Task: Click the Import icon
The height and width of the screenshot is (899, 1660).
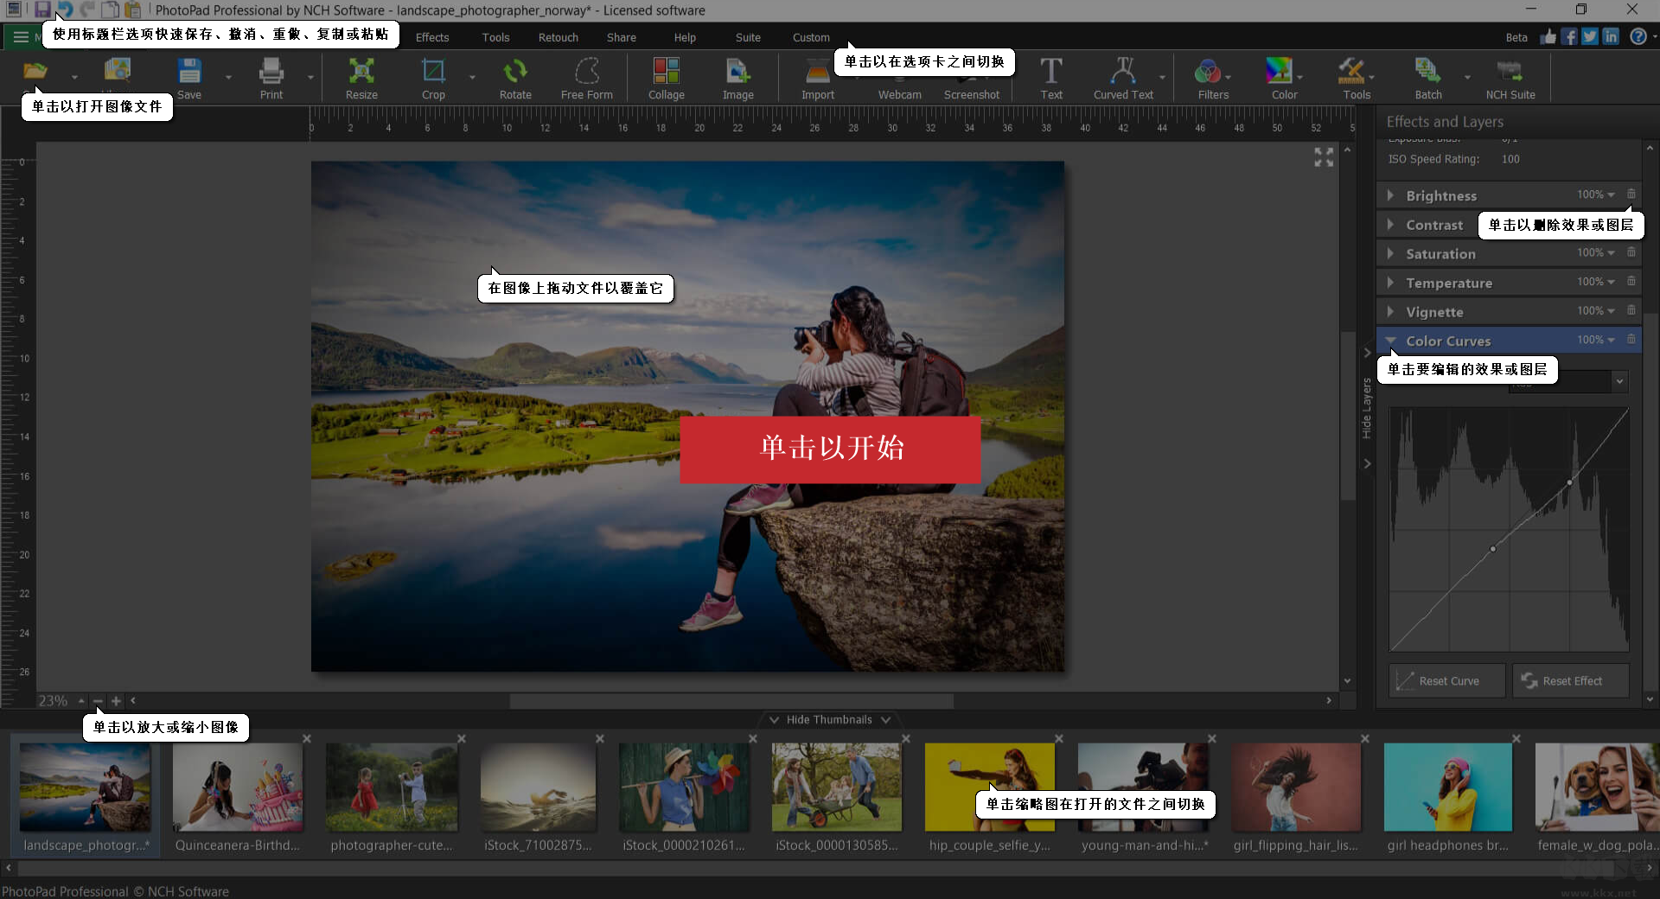Action: 818,78
